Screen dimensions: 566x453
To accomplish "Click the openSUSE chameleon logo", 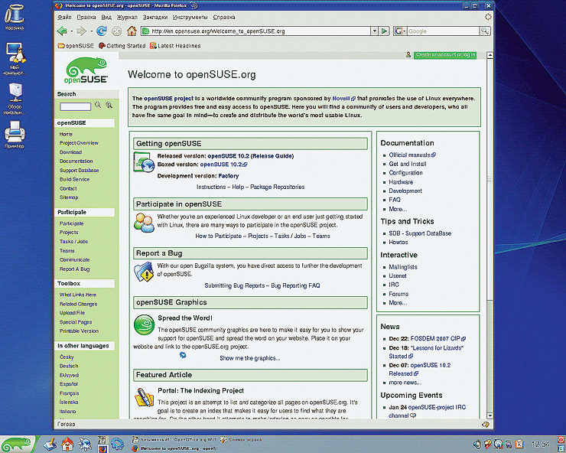I will point(86,70).
